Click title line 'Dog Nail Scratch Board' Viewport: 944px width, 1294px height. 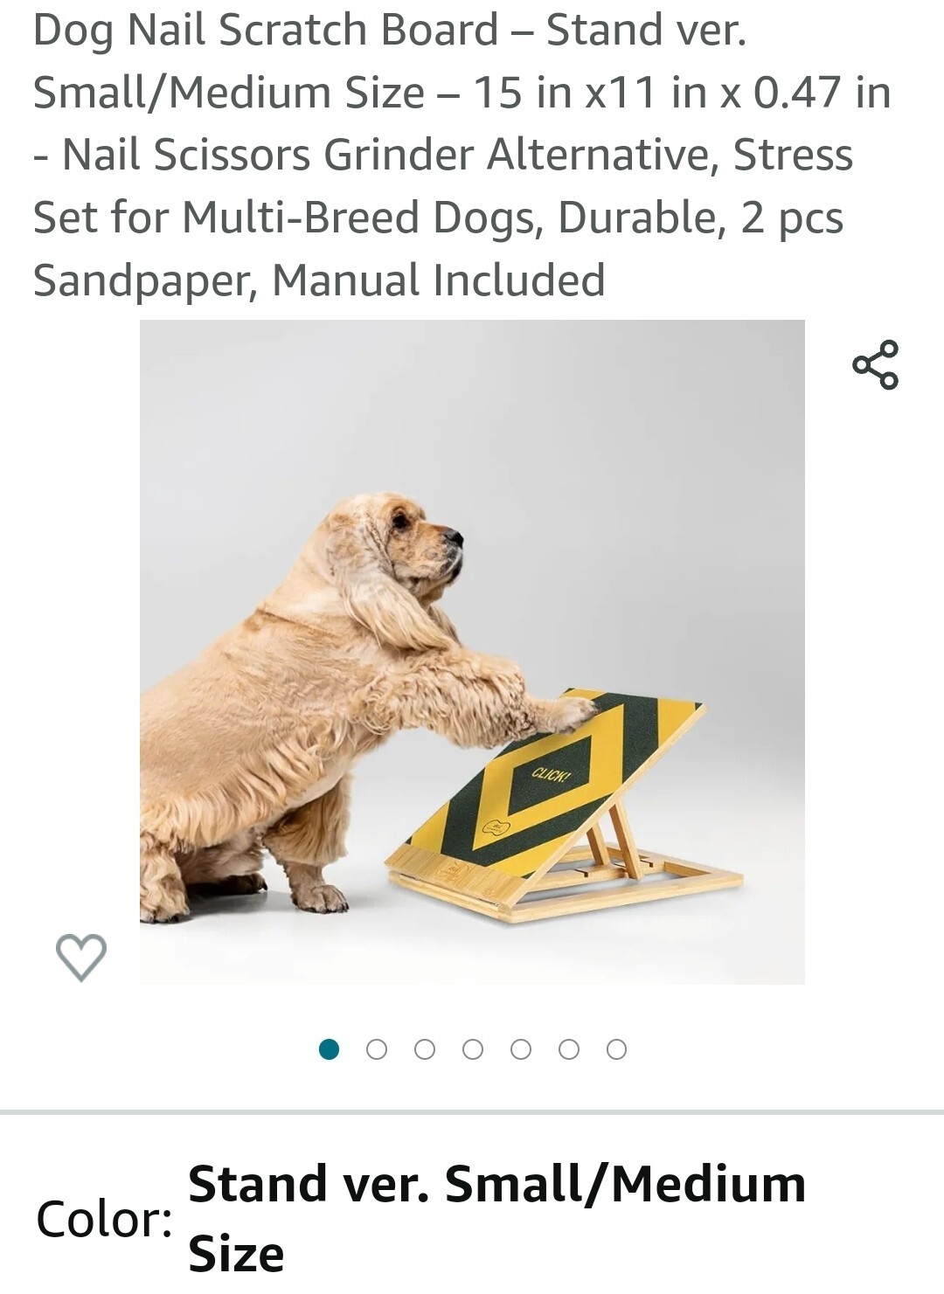coord(266,30)
